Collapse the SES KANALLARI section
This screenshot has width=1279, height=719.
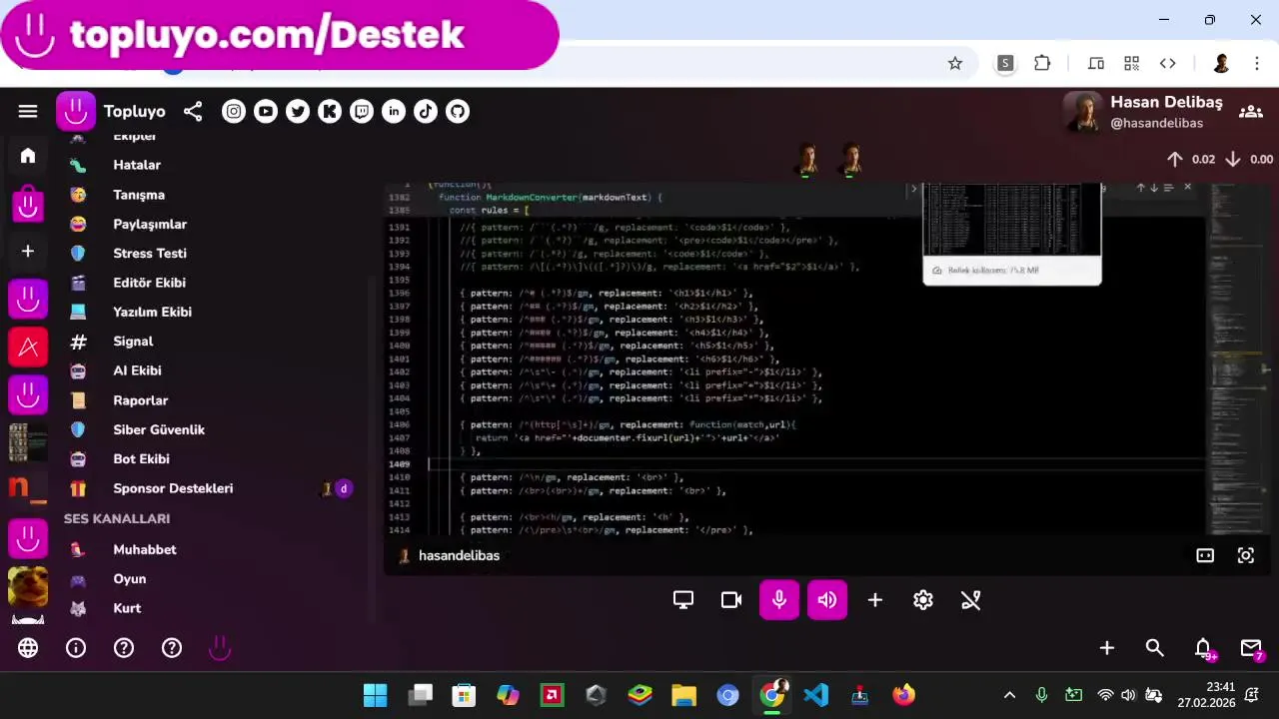117,518
